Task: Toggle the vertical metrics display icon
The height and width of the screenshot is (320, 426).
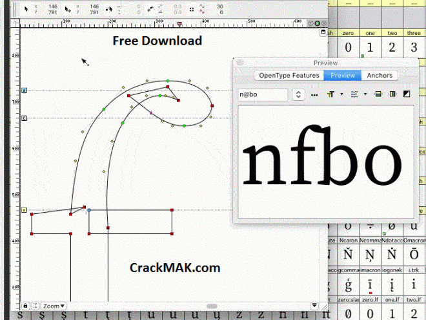Action: point(392,94)
